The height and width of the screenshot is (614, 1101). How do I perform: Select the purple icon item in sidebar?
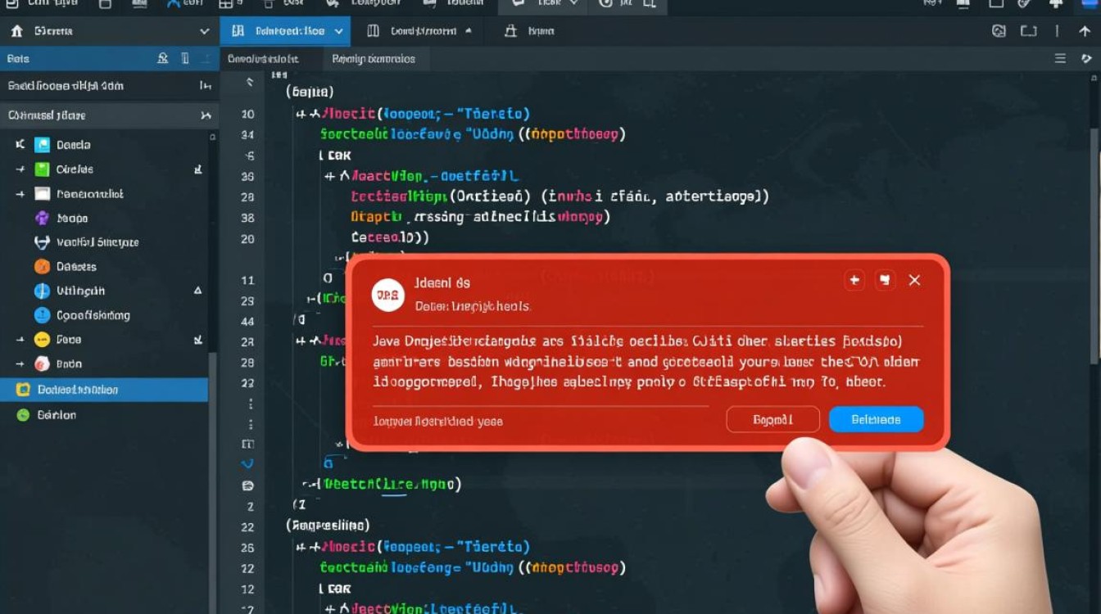tap(42, 219)
